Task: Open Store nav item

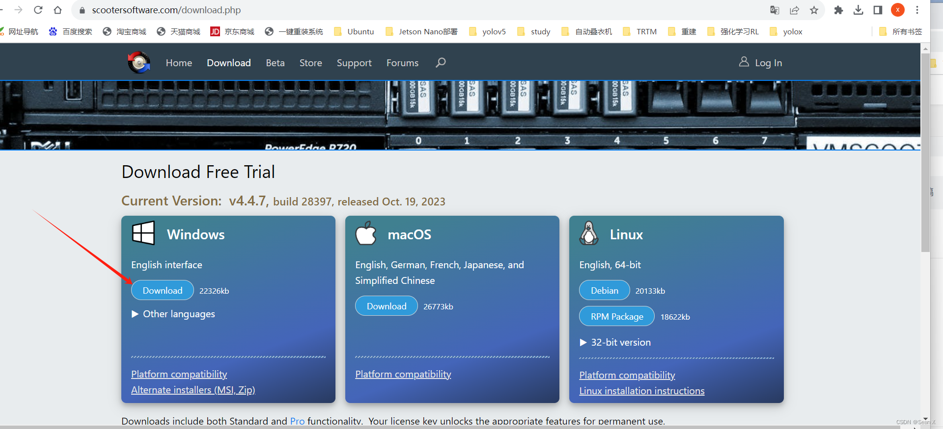Action: [311, 63]
